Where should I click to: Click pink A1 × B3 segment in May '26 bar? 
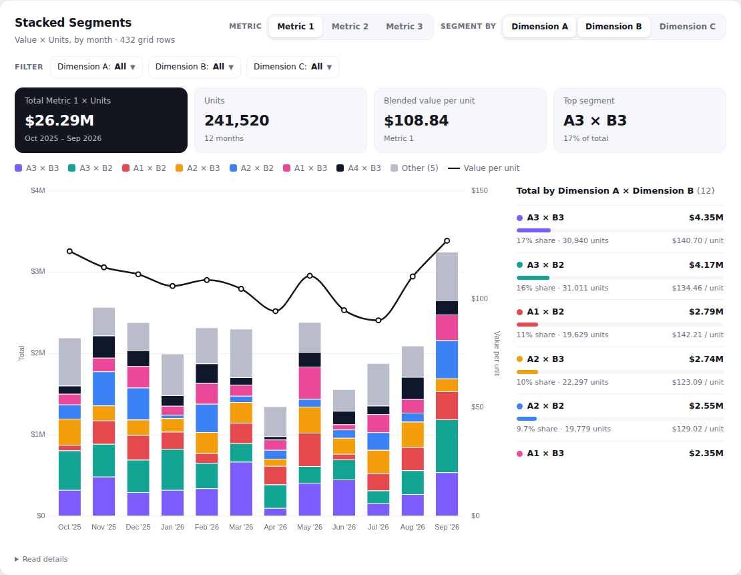(310, 383)
